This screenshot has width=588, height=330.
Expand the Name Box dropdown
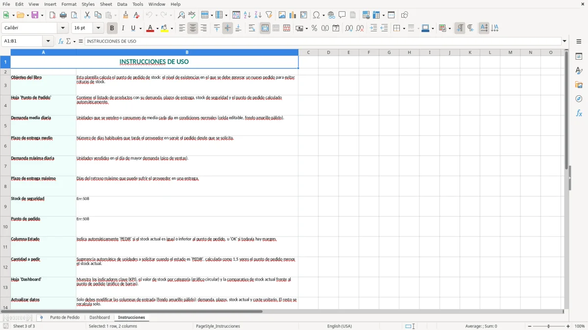coord(48,42)
